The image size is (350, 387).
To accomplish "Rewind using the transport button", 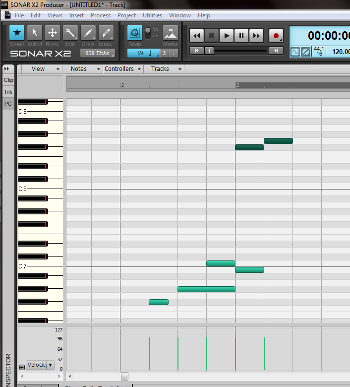I will tap(197, 36).
